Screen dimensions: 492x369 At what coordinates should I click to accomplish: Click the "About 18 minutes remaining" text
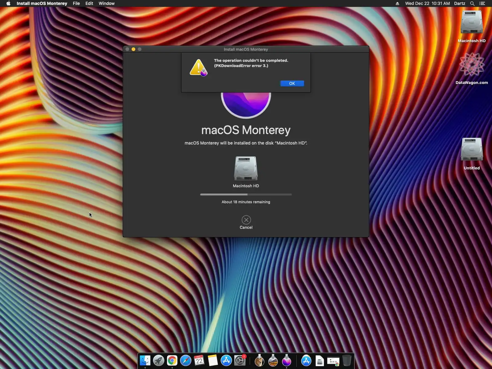tap(246, 202)
